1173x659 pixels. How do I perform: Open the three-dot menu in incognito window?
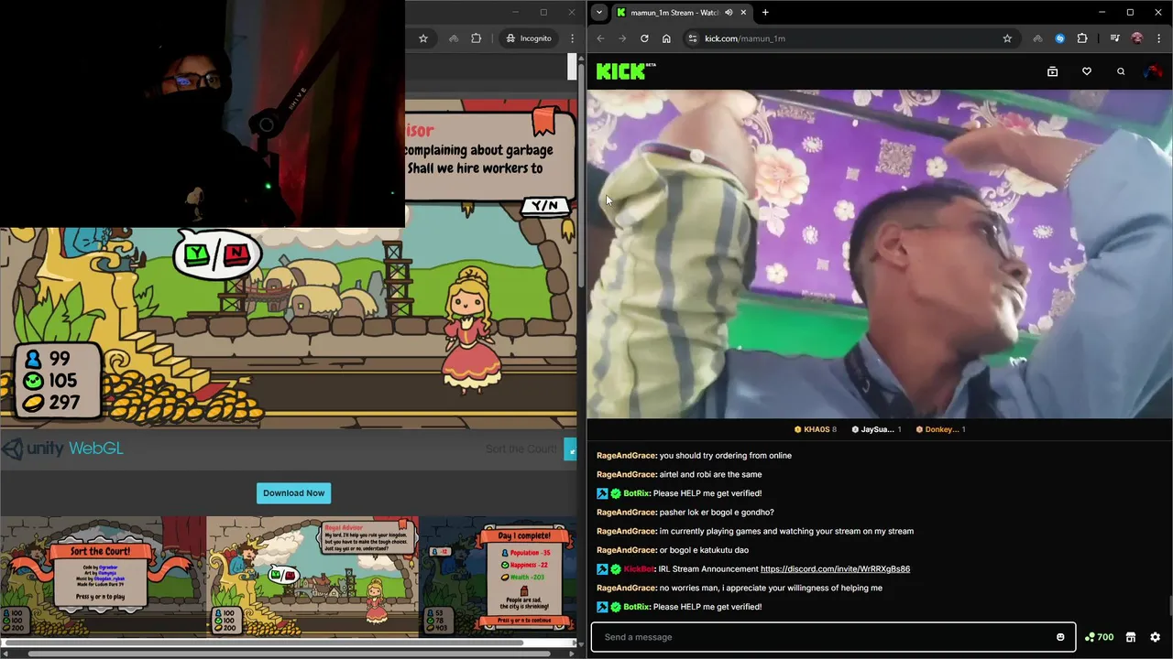click(x=573, y=38)
